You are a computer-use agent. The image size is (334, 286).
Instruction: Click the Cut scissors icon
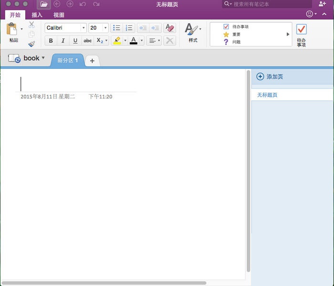pos(31,25)
